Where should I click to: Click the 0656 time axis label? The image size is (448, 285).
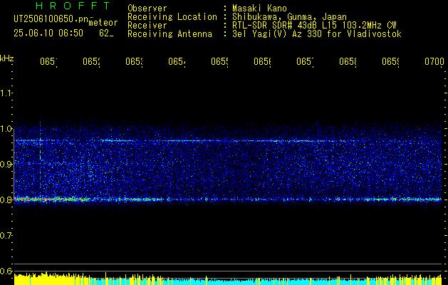coord(263,61)
